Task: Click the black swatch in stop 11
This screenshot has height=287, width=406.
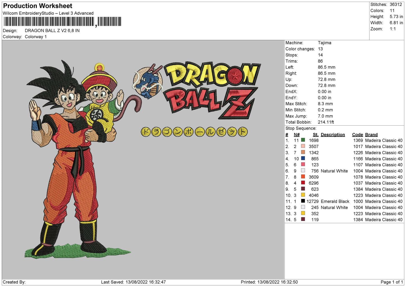Action: tap(303, 201)
